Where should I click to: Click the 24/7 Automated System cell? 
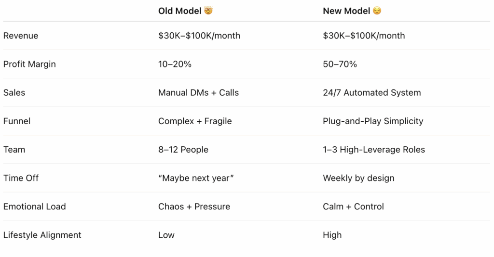372,93
